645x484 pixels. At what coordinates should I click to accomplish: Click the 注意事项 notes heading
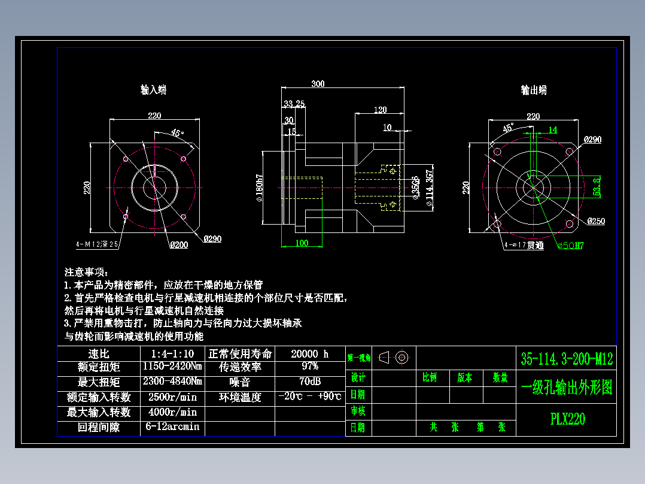click(x=83, y=273)
